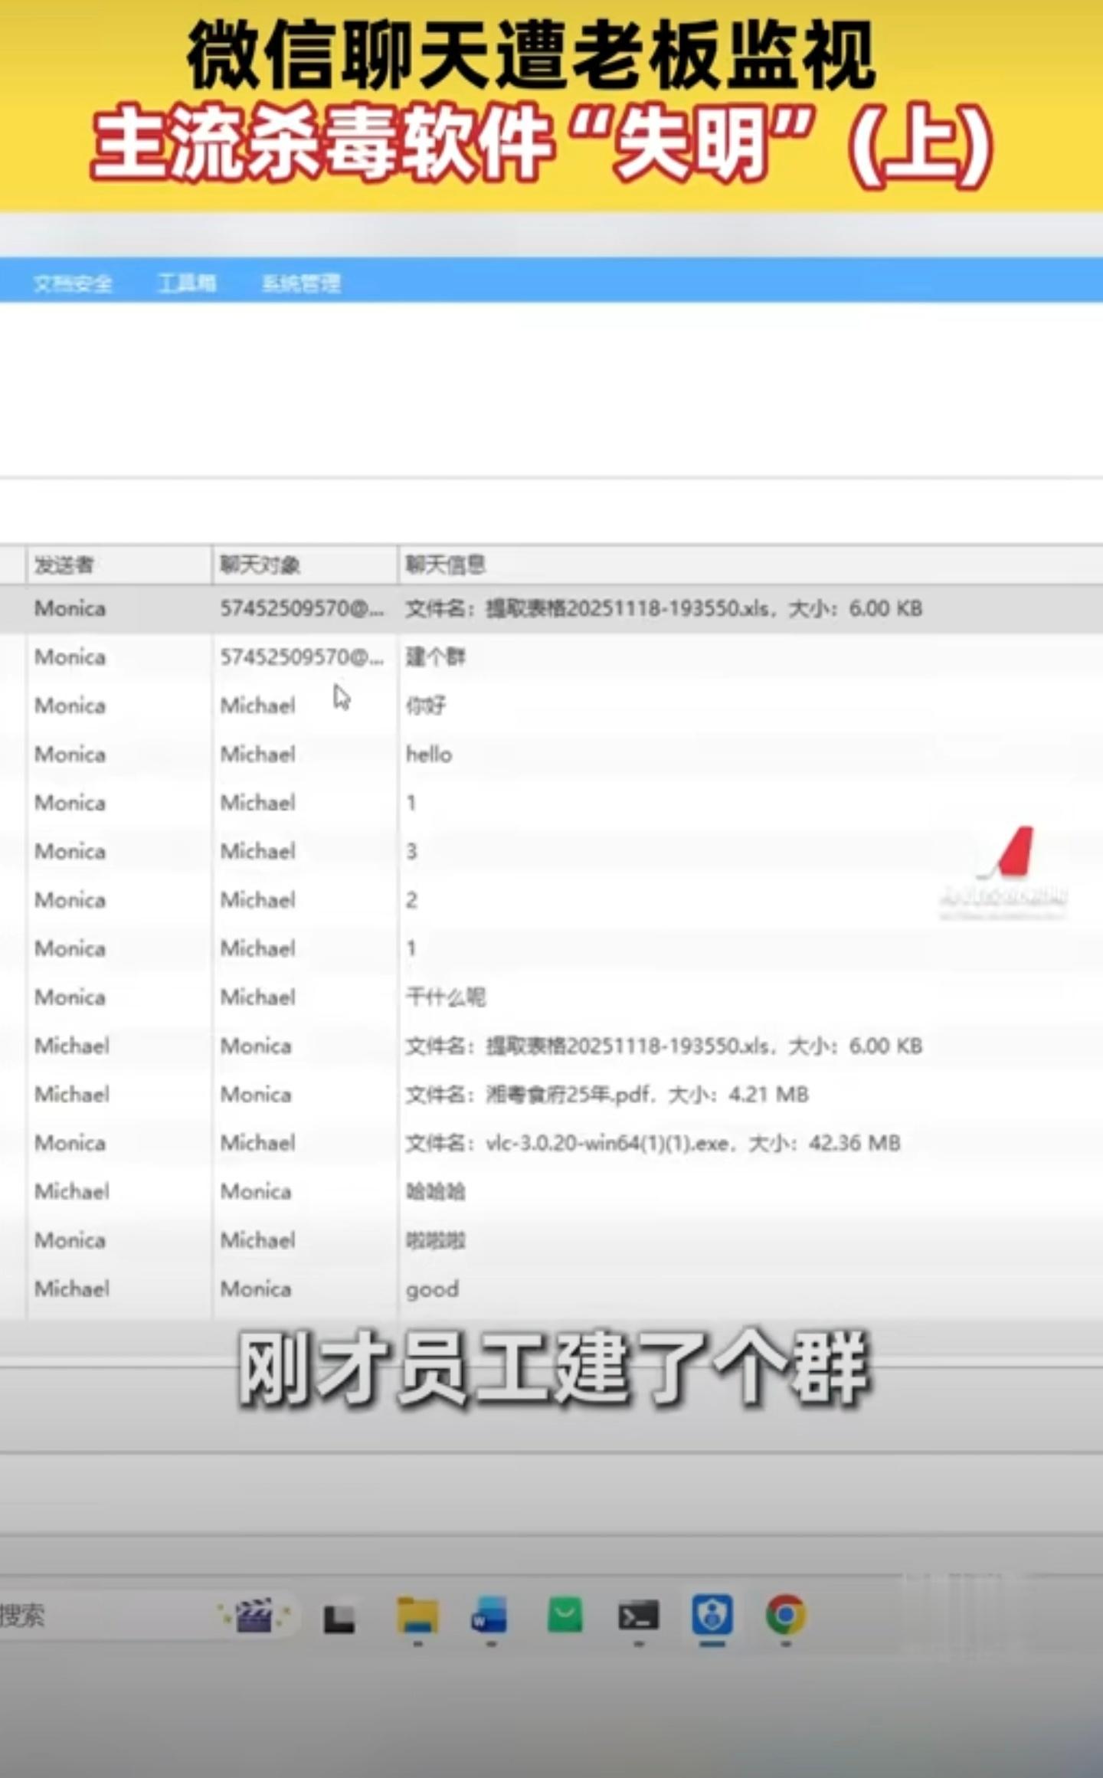
Task: Open the blue shield monitoring app icon
Action: click(x=712, y=1615)
